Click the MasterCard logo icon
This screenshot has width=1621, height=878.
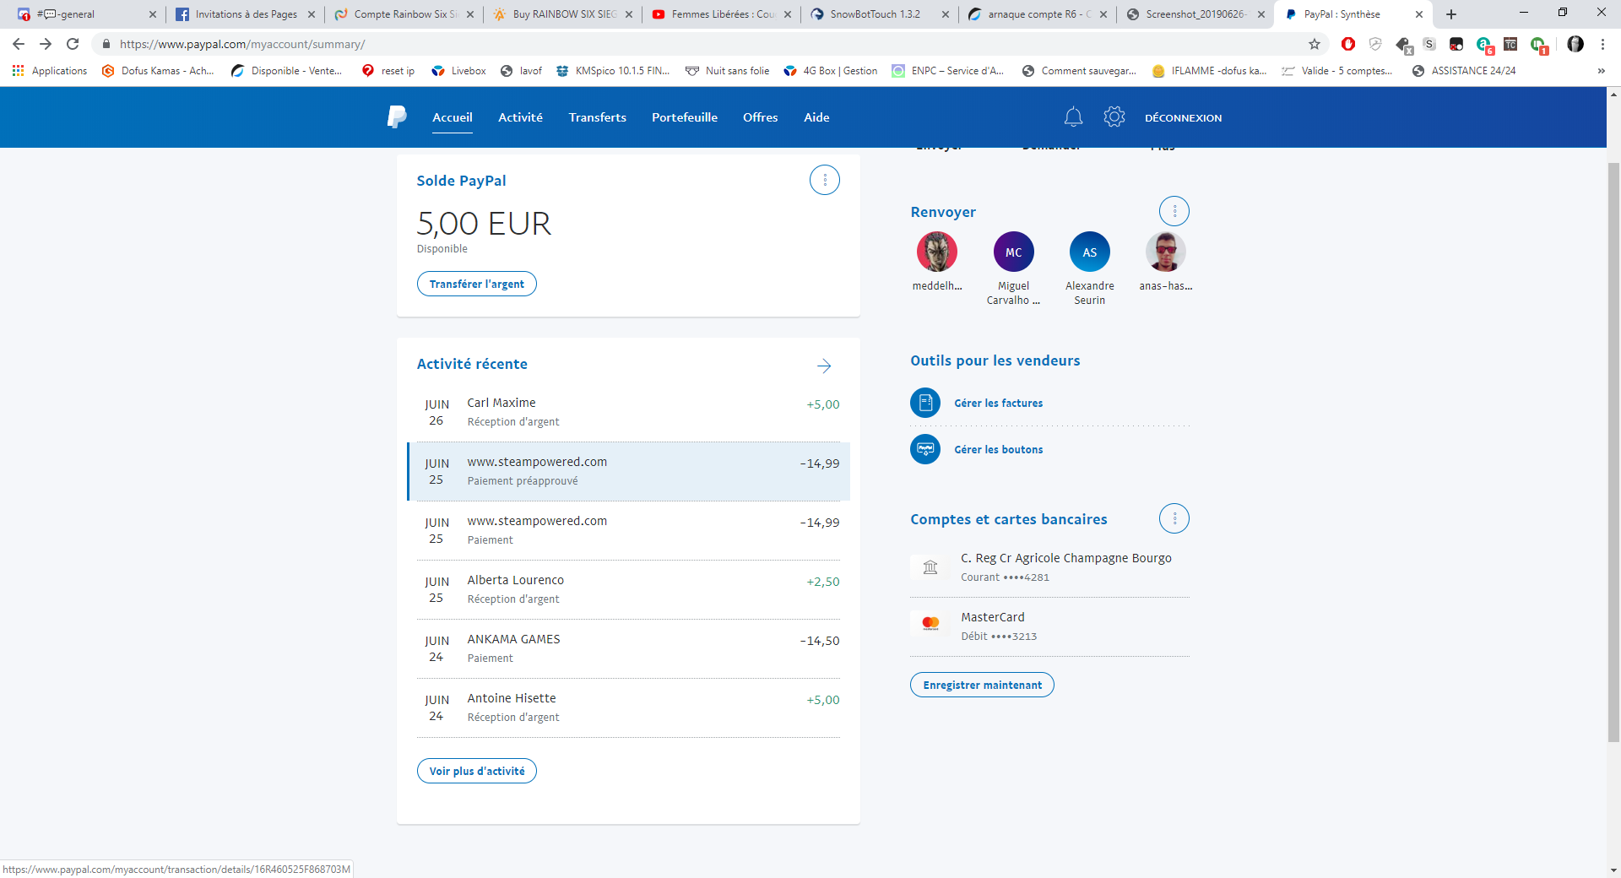point(930,624)
